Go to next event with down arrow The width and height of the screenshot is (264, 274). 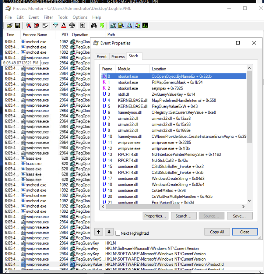pos(109,232)
